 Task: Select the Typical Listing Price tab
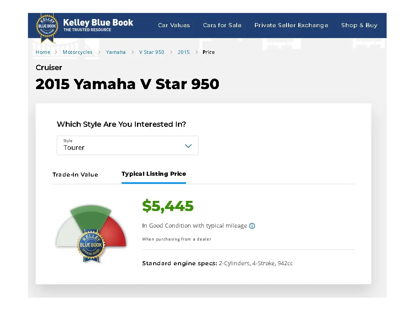[154, 174]
